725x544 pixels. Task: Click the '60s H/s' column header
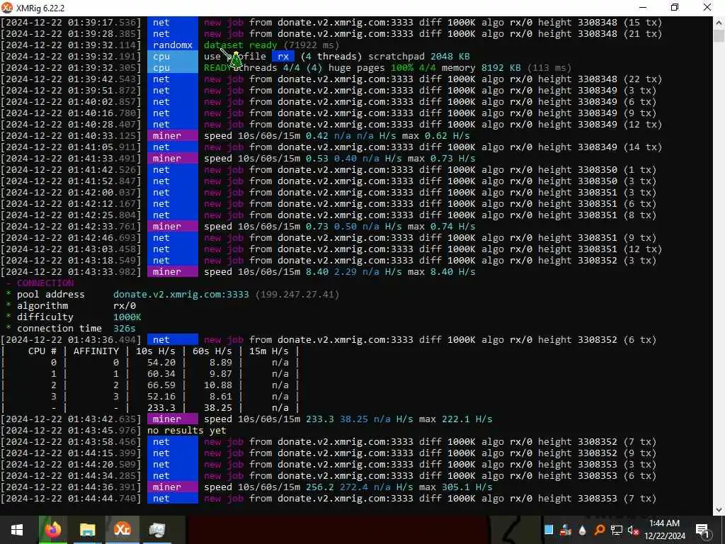click(212, 351)
